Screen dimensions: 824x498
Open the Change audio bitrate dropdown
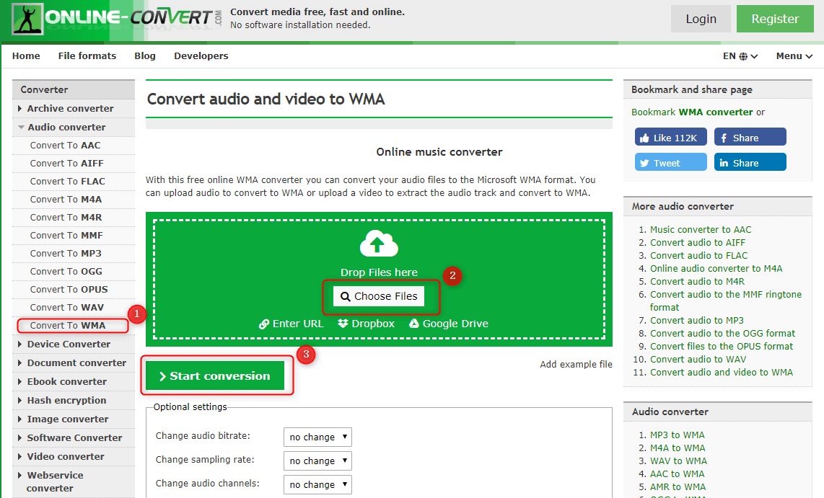[x=317, y=437]
